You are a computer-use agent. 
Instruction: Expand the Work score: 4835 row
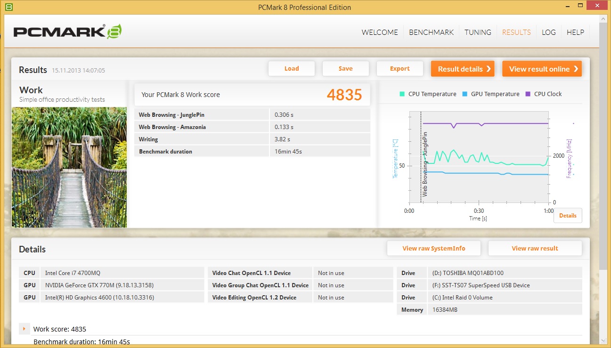coord(24,329)
